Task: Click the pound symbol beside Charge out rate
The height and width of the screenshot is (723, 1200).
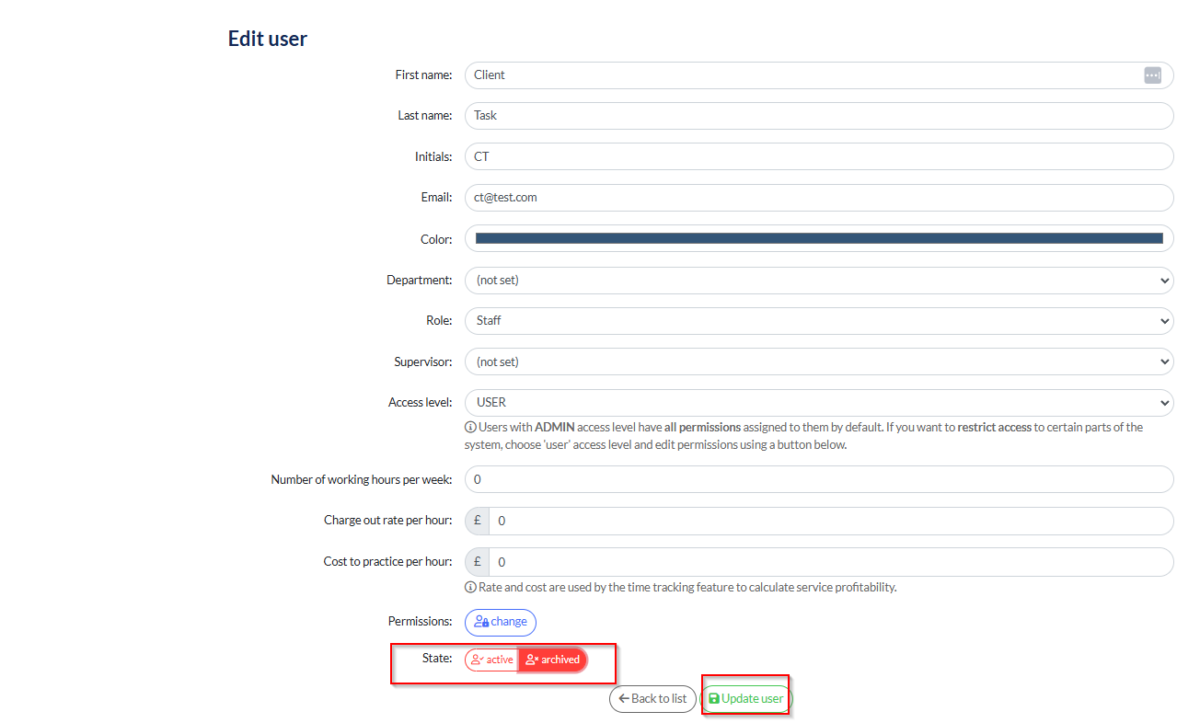Action: pyautogui.click(x=477, y=521)
